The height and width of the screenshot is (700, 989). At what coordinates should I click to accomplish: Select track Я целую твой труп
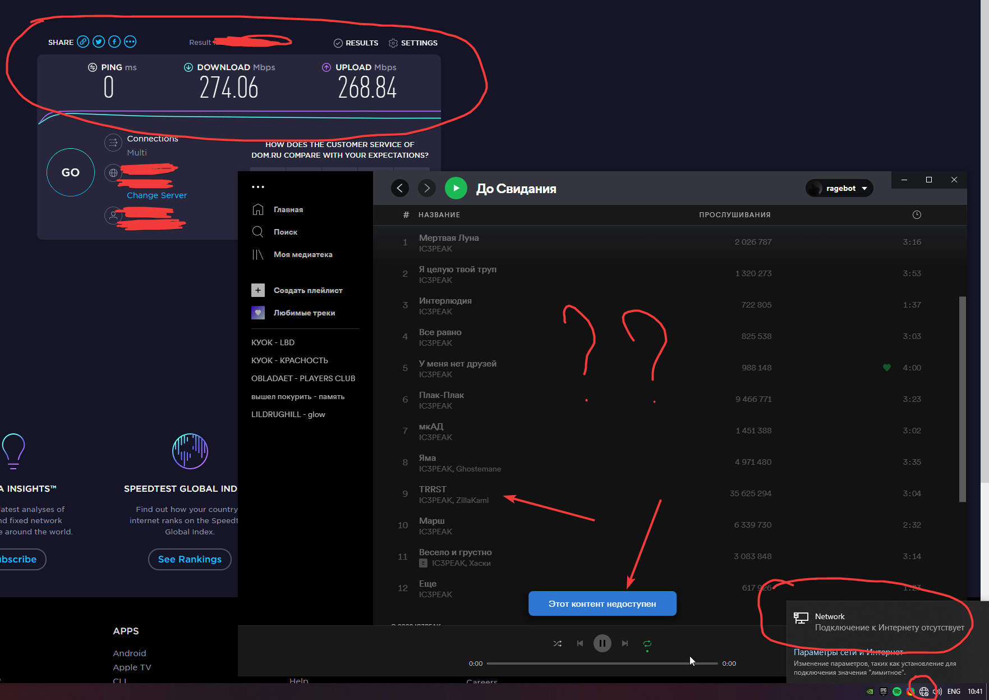coord(670,274)
